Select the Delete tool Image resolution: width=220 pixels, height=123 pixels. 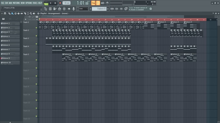pos(16,14)
